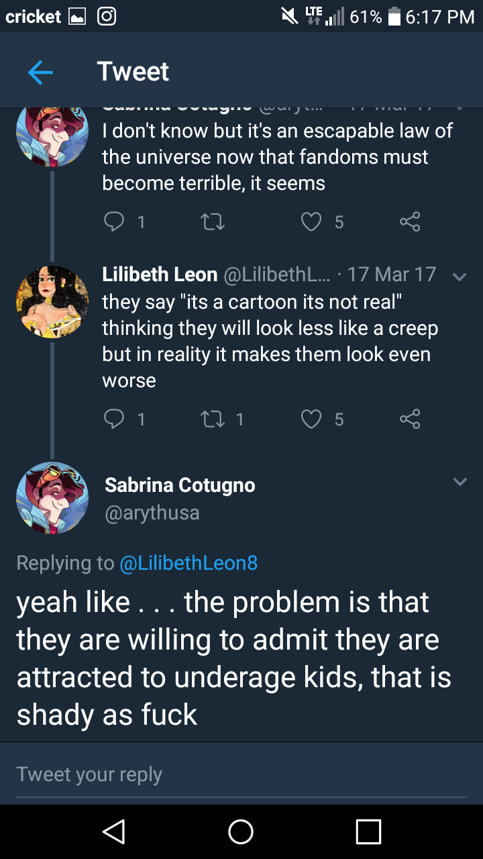
Task: Open Lilibeth Leon's profile name
Action: [x=160, y=274]
